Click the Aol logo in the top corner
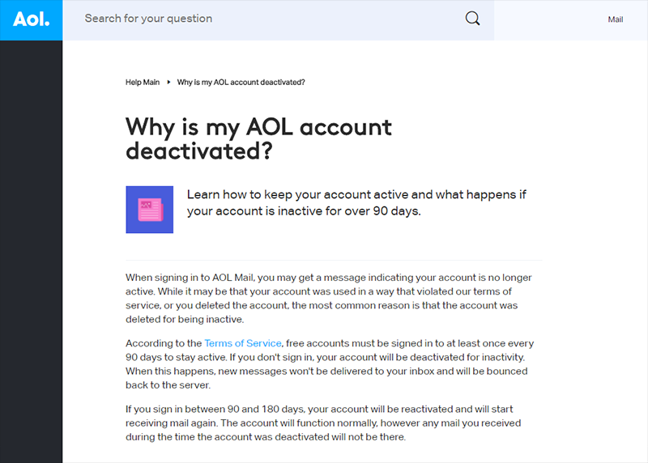 click(31, 19)
